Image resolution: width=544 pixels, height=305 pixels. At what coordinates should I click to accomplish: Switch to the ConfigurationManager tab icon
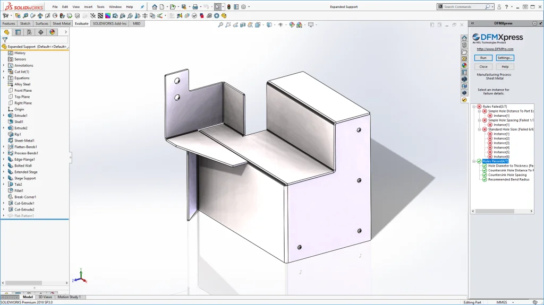[29, 32]
